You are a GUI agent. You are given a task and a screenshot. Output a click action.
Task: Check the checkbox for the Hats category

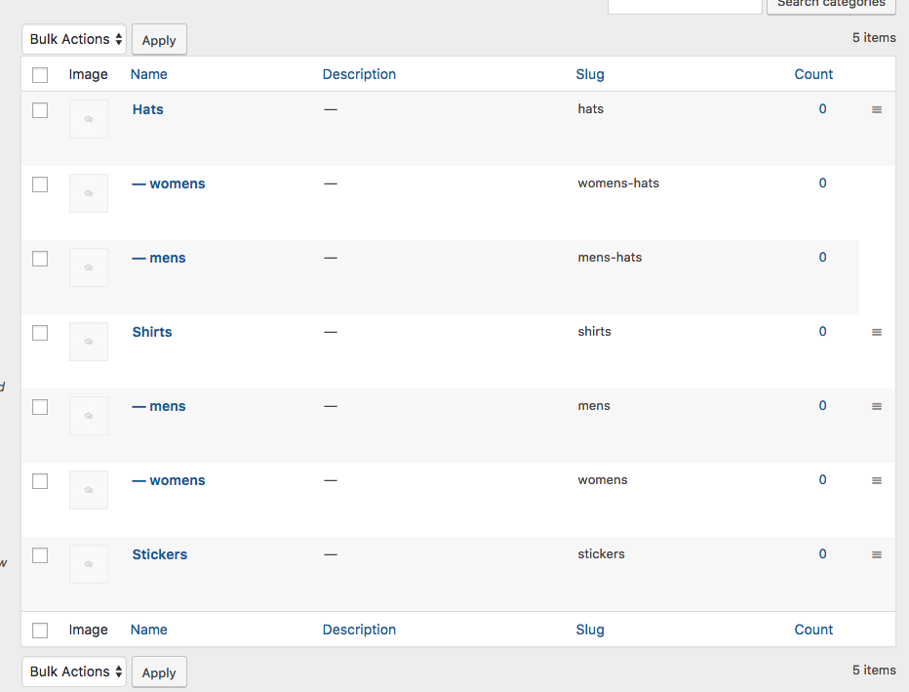click(x=40, y=110)
